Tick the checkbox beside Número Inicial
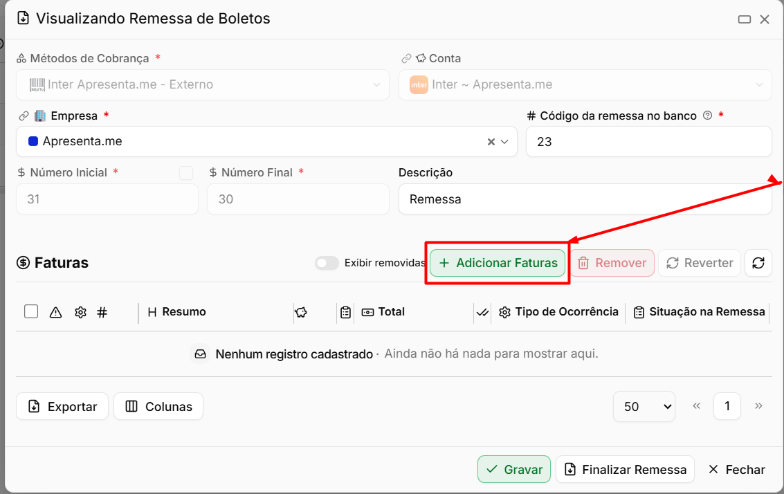This screenshot has width=784, height=494. (x=186, y=173)
